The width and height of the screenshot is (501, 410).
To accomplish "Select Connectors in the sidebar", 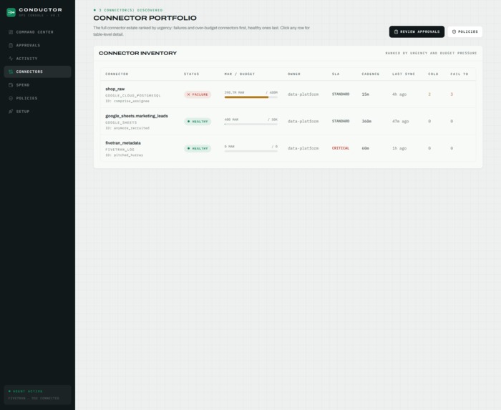I will pyautogui.click(x=37, y=72).
